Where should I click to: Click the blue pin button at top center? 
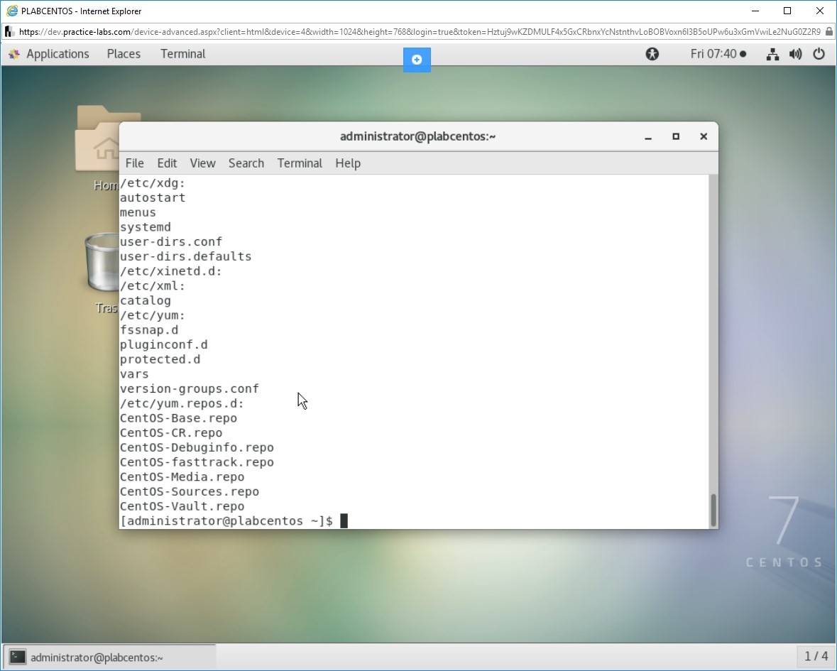coord(417,60)
